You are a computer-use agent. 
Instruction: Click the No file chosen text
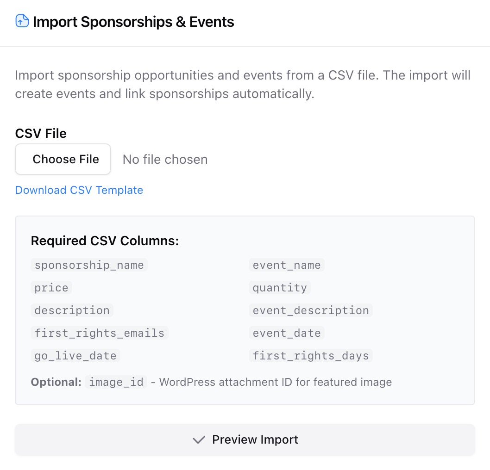164,159
